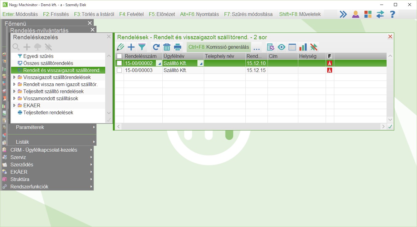Open the Szerződés menu item
This screenshot has width=417, height=227.
47,165
